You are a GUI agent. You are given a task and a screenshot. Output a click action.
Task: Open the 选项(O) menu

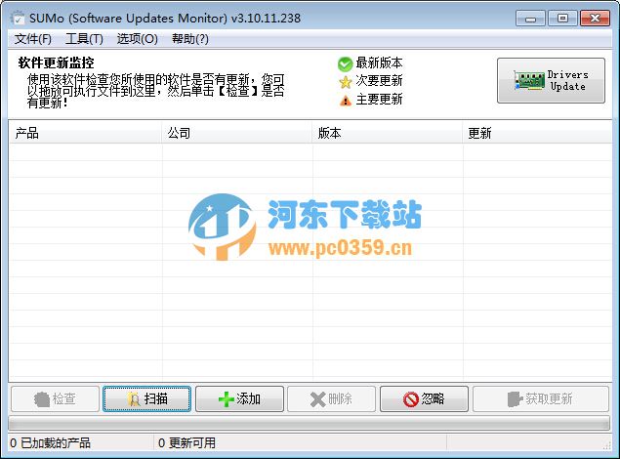[x=138, y=39]
